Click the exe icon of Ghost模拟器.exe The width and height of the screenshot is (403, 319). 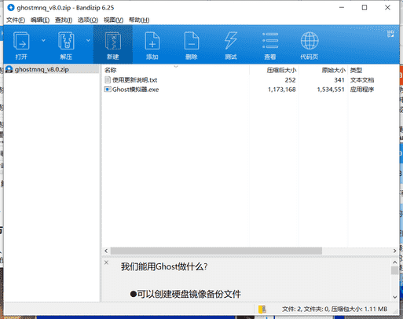pos(108,90)
